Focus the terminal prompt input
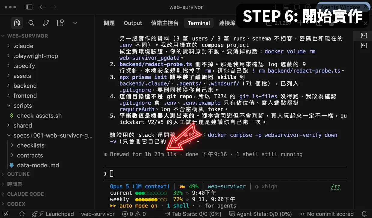The image size is (372, 218). point(225,173)
